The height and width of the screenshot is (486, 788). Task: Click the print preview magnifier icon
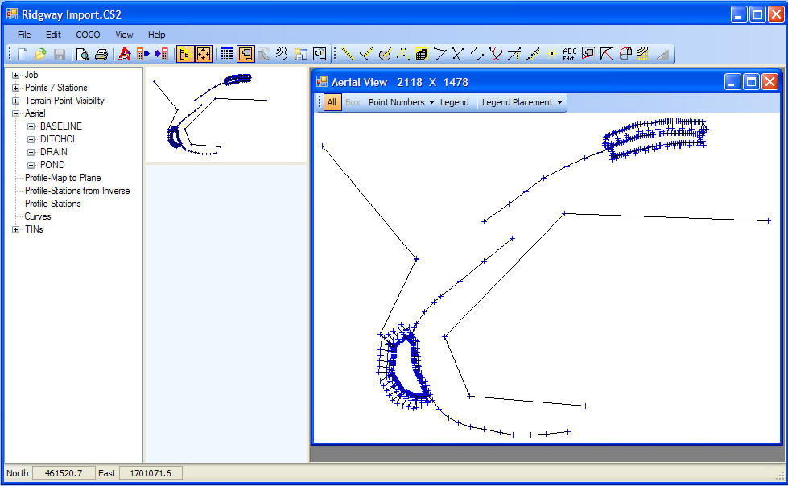coord(82,54)
